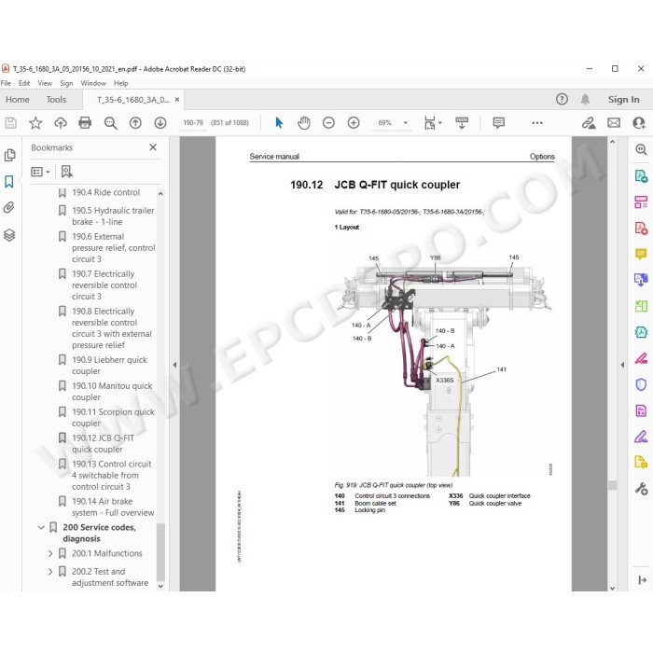Click the document scroll up arrow

pyautogui.click(x=612, y=142)
